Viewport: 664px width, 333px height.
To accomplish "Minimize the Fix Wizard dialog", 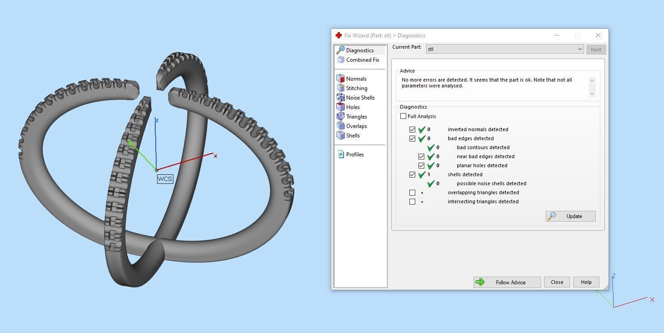I will (x=557, y=35).
